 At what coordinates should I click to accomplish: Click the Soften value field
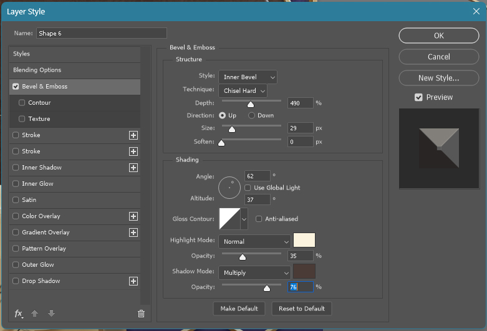301,142
